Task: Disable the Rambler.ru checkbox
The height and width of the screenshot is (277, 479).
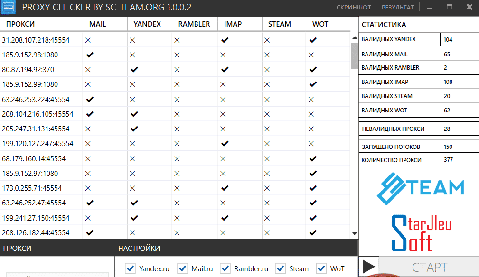Action: [x=225, y=268]
